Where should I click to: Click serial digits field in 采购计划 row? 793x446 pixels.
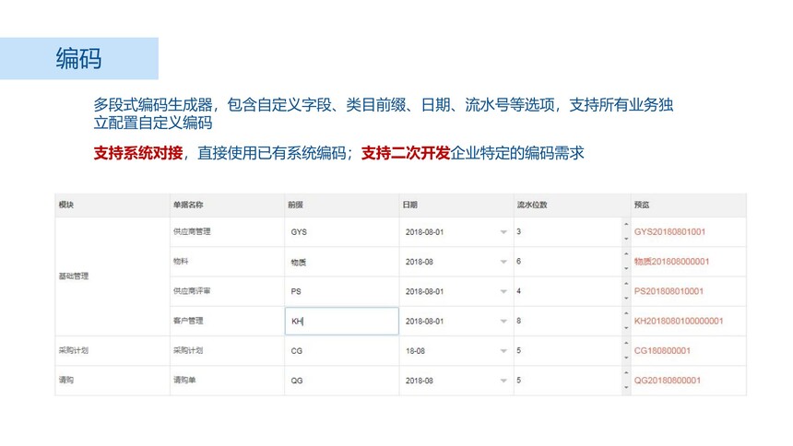point(568,351)
